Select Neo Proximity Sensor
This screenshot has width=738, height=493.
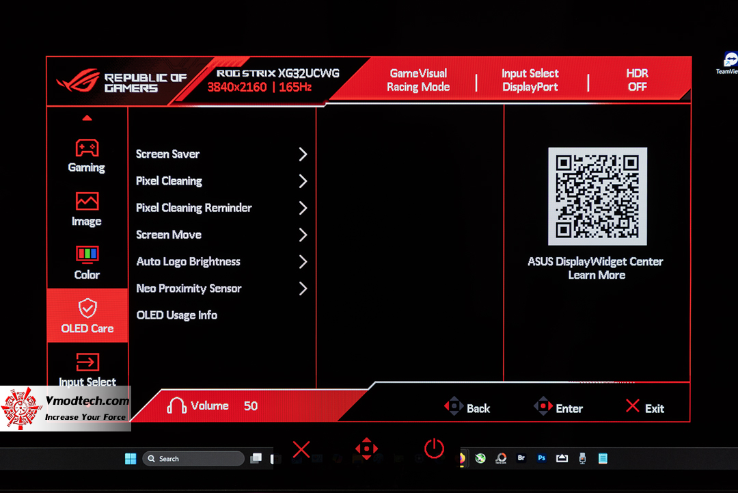click(x=189, y=288)
